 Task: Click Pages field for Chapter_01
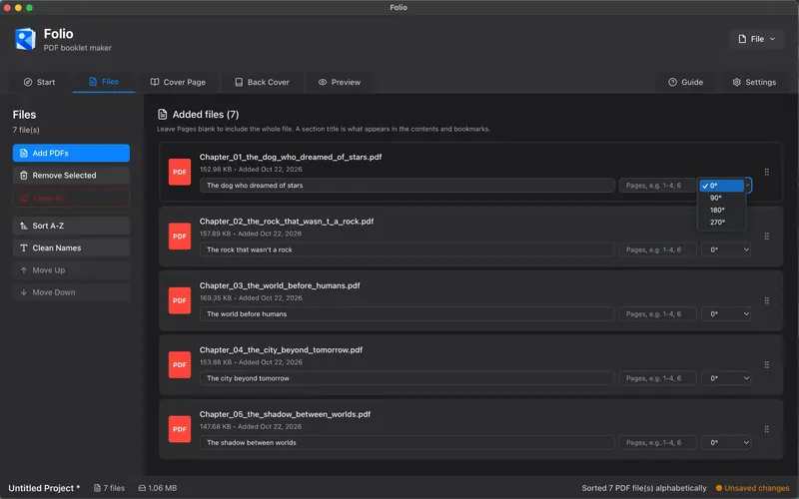[657, 186]
